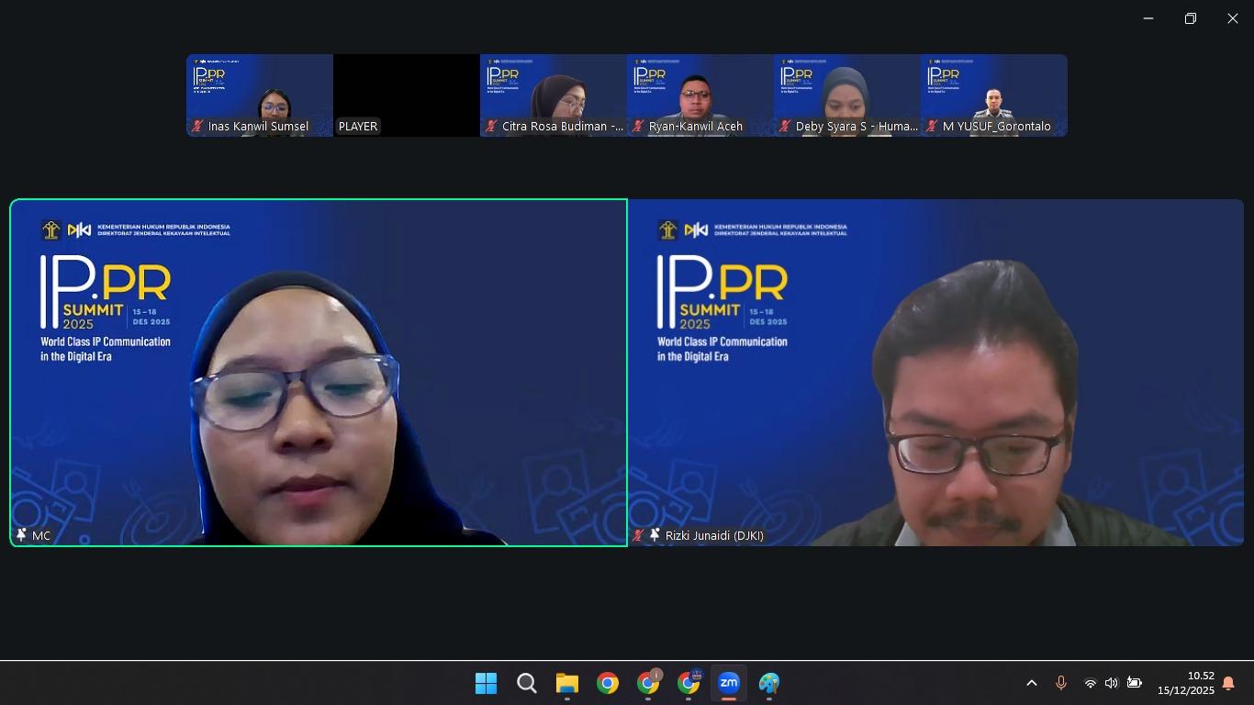Open File Explorer in the taskbar
This screenshot has width=1254, height=705.
pos(567,683)
